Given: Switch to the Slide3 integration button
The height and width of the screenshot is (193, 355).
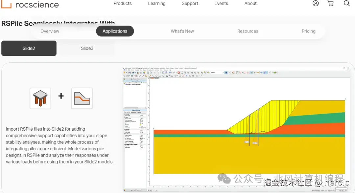Looking at the screenshot, I should coord(87,48).
